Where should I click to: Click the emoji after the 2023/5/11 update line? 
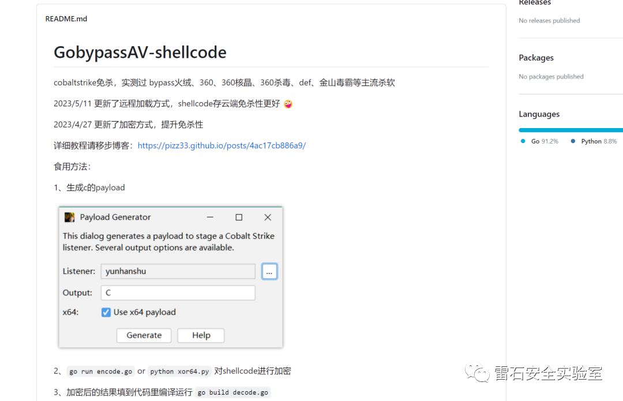[x=288, y=104]
